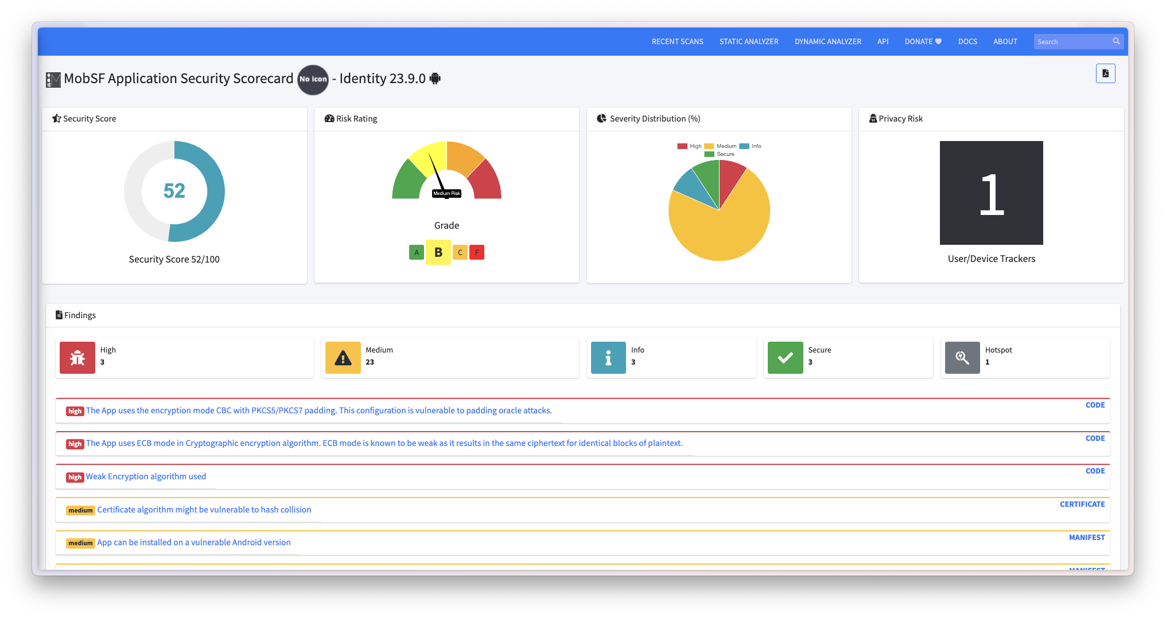Toggle the Medium legend in severity chart
Viewport: 1166px width, 618px height.
(721, 146)
